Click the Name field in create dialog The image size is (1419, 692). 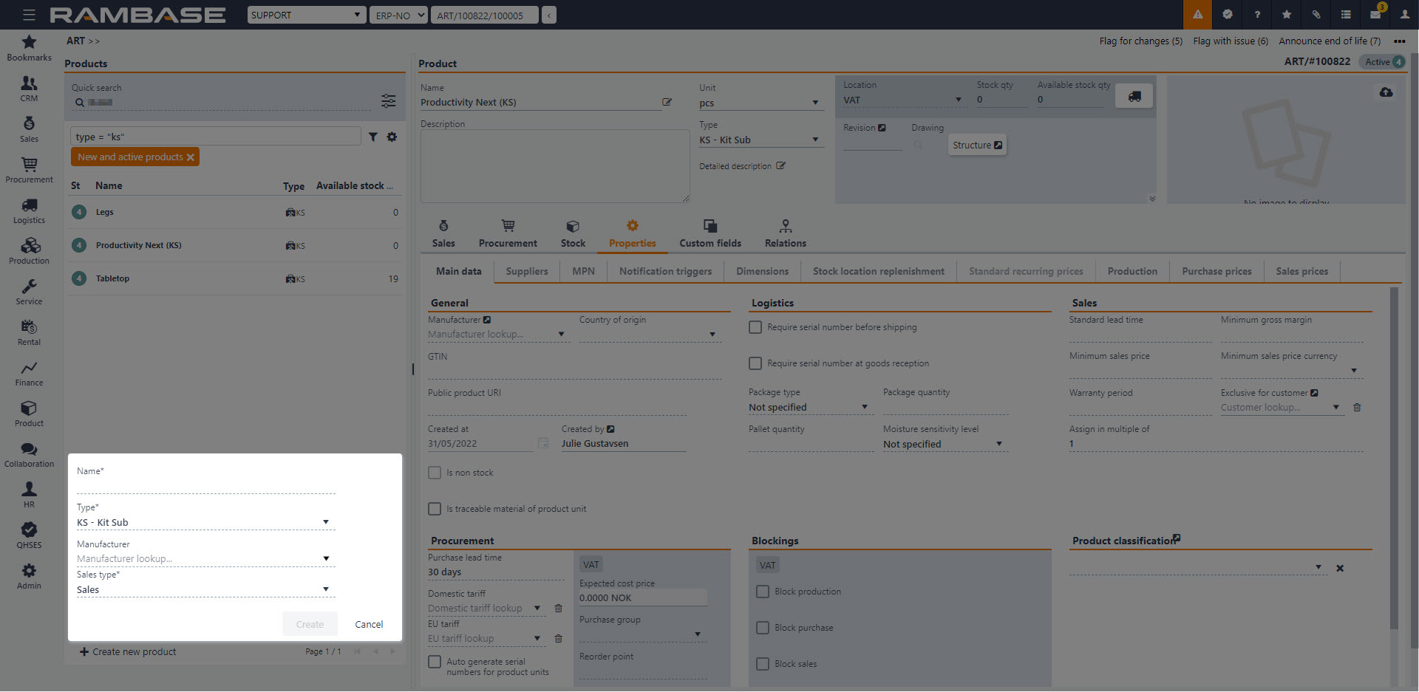coord(205,485)
